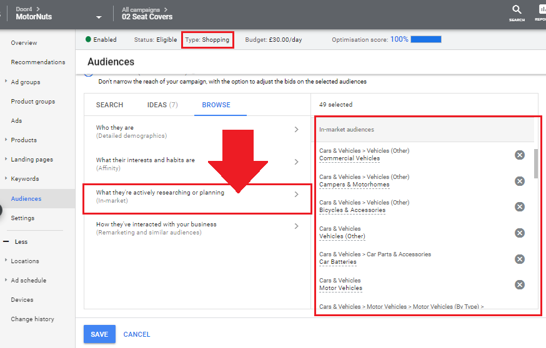Open campaign Settings
546x348 pixels.
tap(22, 218)
